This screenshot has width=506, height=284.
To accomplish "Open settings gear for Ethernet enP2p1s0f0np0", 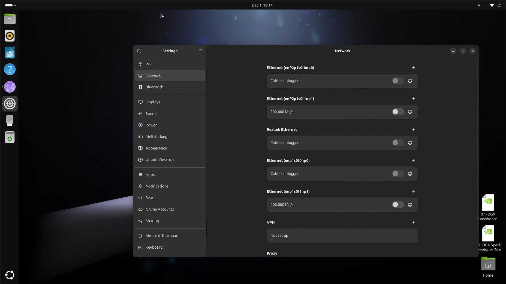I will click(x=410, y=81).
